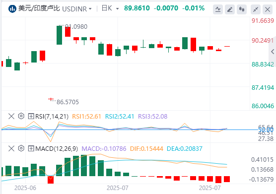Switch chart type with candlestick icon

click(x=242, y=9)
